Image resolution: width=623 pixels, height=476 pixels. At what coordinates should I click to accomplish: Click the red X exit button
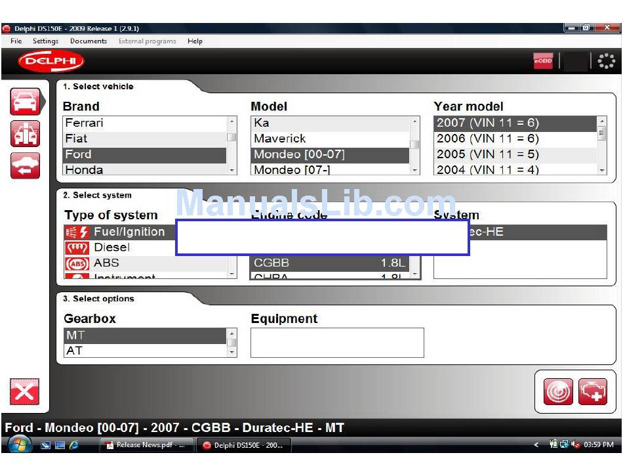coord(25,392)
